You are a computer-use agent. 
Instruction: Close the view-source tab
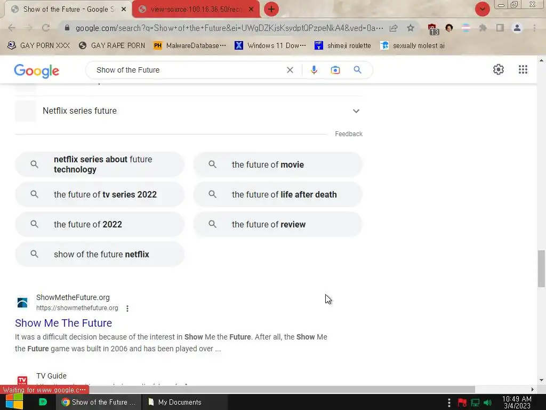coord(251,10)
